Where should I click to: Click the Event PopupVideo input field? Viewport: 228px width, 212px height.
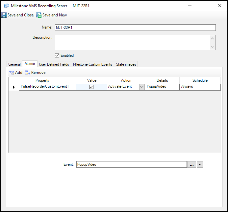pyautogui.click(x=132, y=164)
